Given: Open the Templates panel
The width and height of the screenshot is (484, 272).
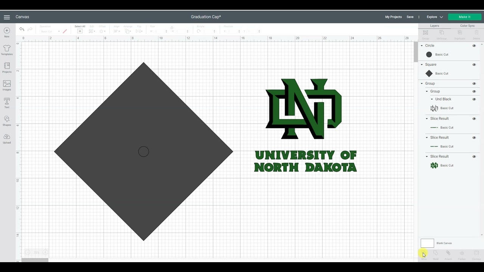Looking at the screenshot, I should click(x=6, y=50).
